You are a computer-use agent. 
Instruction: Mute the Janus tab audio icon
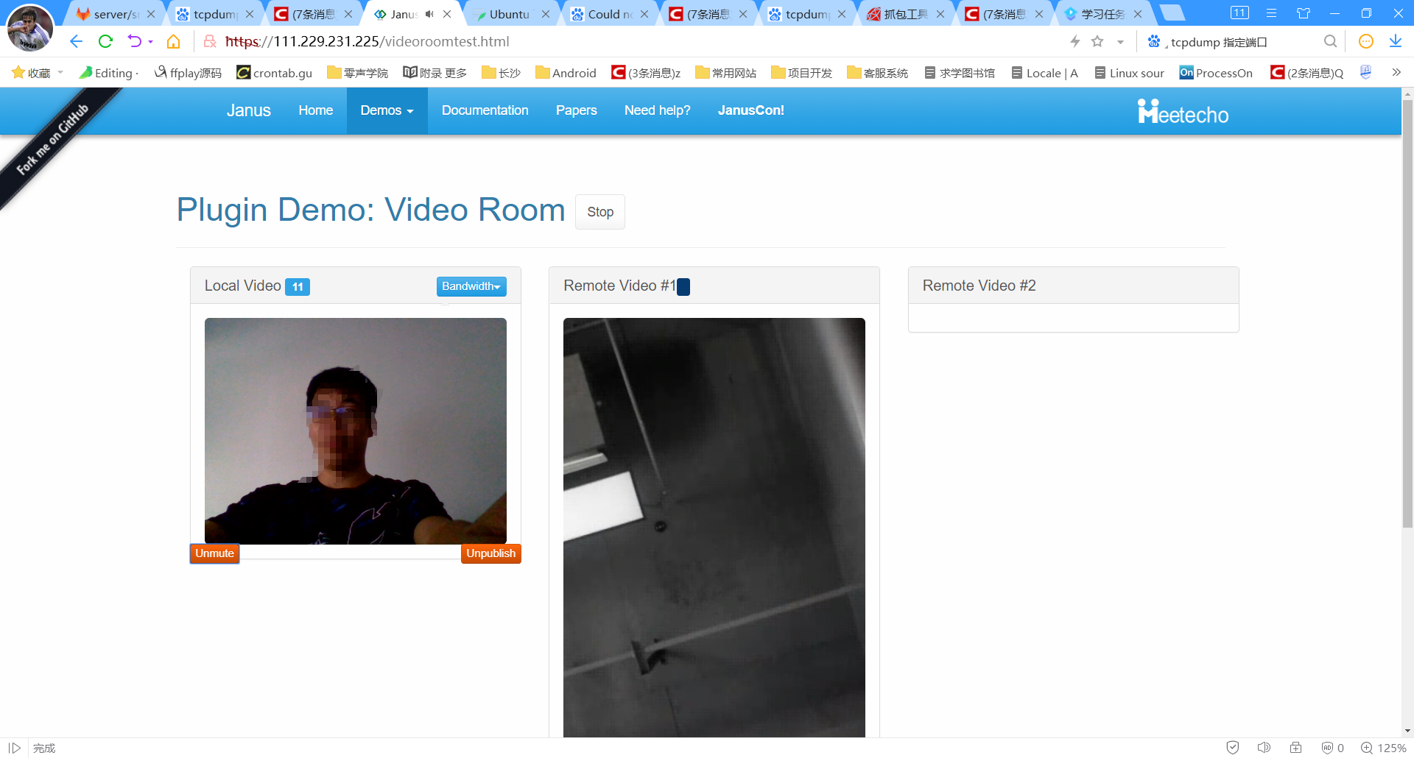coord(429,14)
